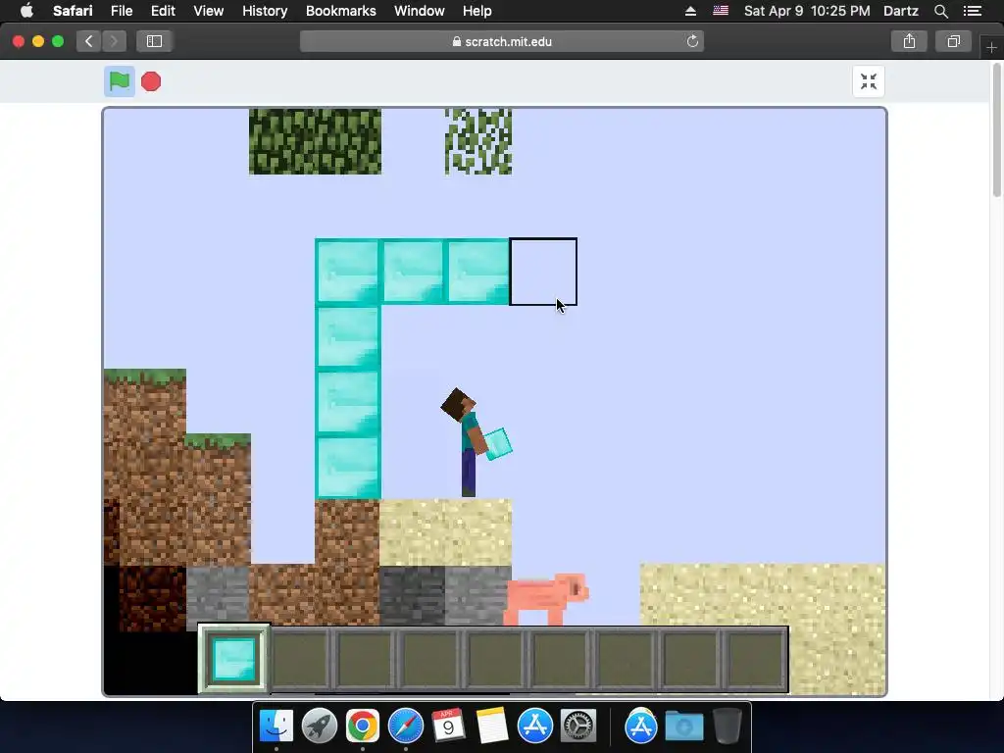
Task: Open a new tab with plus button
Action: (x=991, y=48)
